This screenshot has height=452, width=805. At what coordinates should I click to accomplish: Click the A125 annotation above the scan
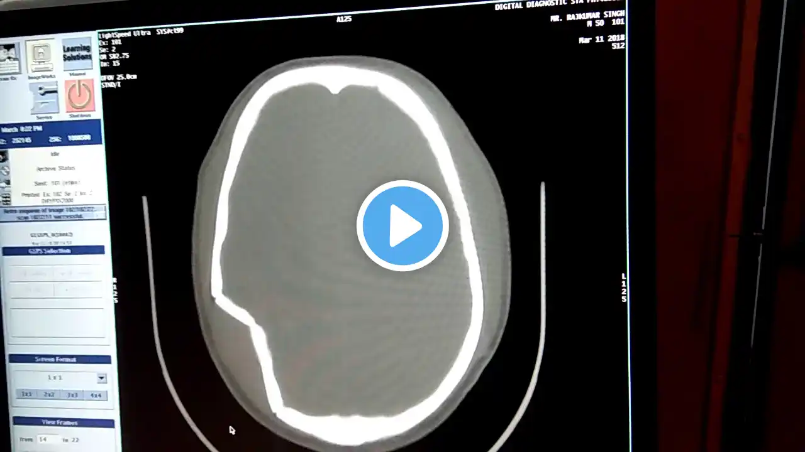pyautogui.click(x=344, y=19)
